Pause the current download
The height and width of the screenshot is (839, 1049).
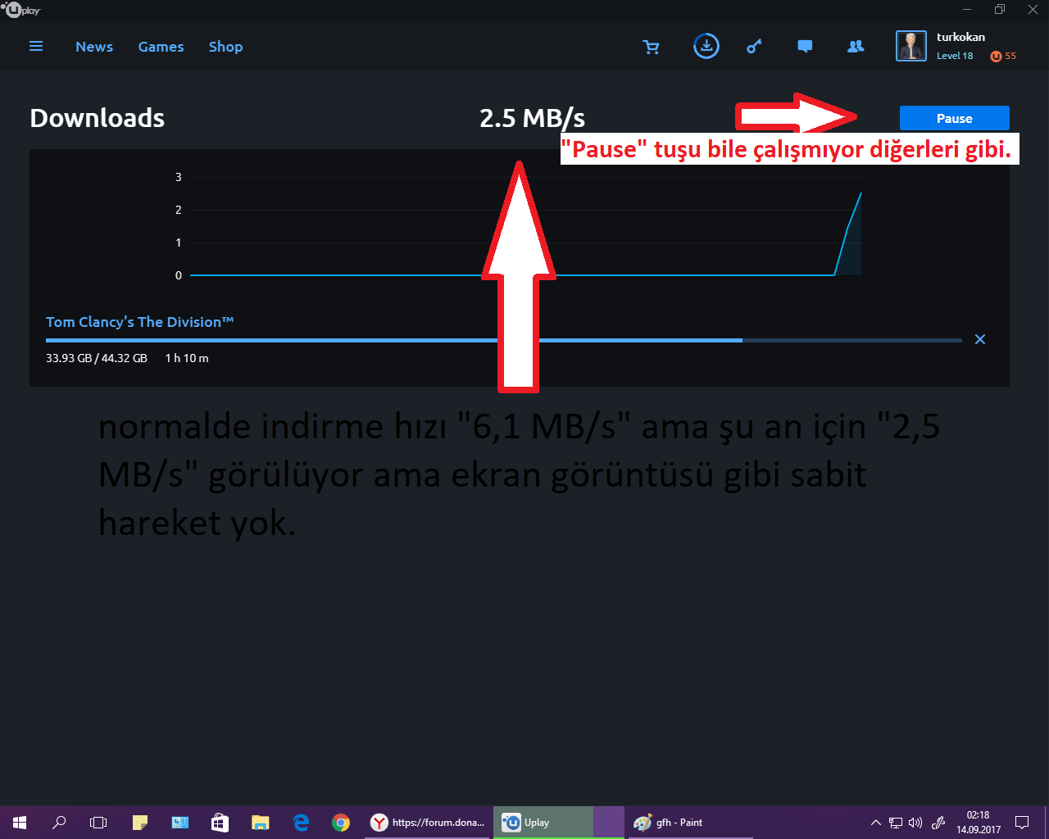[954, 118]
